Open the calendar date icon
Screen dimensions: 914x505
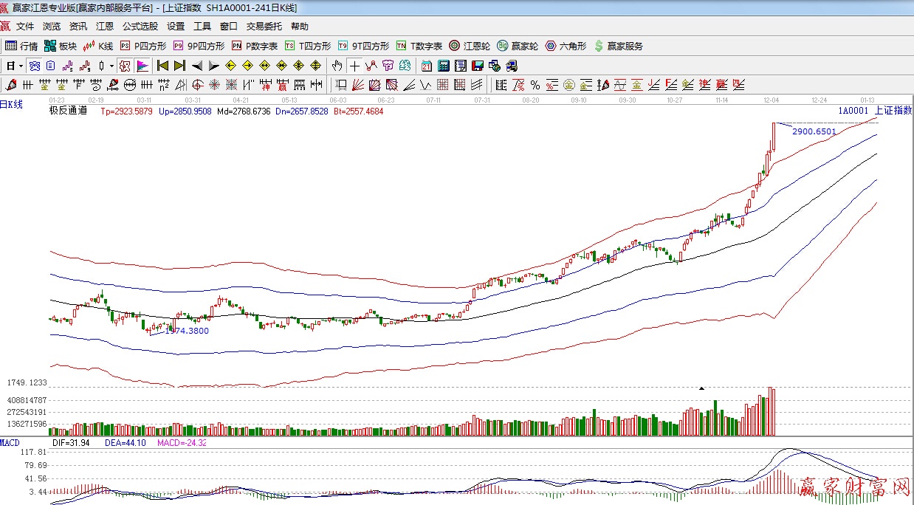426,66
